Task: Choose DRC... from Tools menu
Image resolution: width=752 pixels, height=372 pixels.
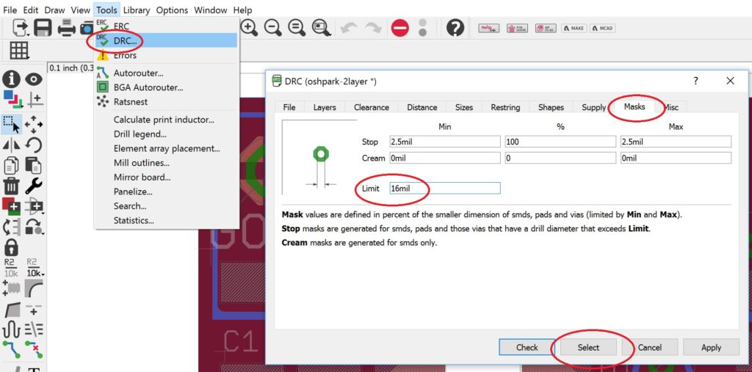Action: [x=166, y=41]
